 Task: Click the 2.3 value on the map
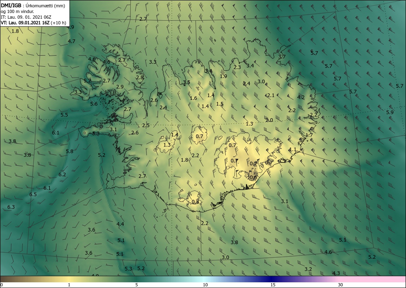click(x=237, y=67)
